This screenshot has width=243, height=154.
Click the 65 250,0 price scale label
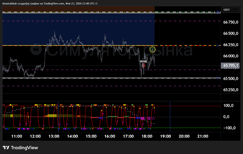[231, 90]
